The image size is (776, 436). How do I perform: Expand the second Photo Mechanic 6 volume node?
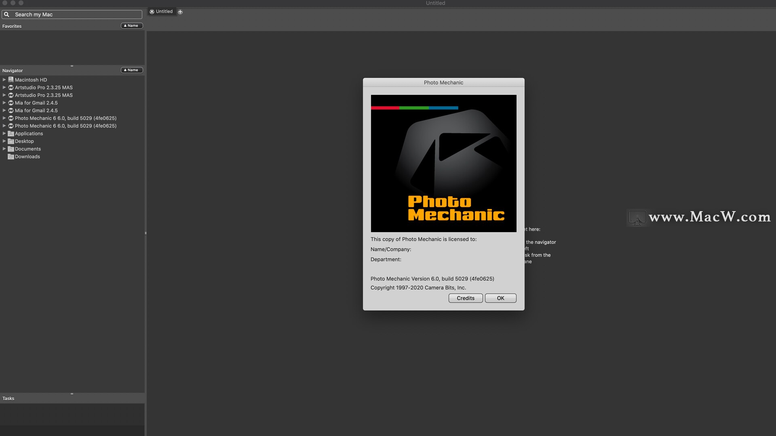pyautogui.click(x=4, y=126)
